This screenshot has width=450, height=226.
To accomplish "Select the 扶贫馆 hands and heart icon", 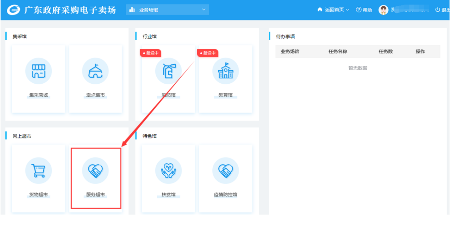I will coord(168,171).
